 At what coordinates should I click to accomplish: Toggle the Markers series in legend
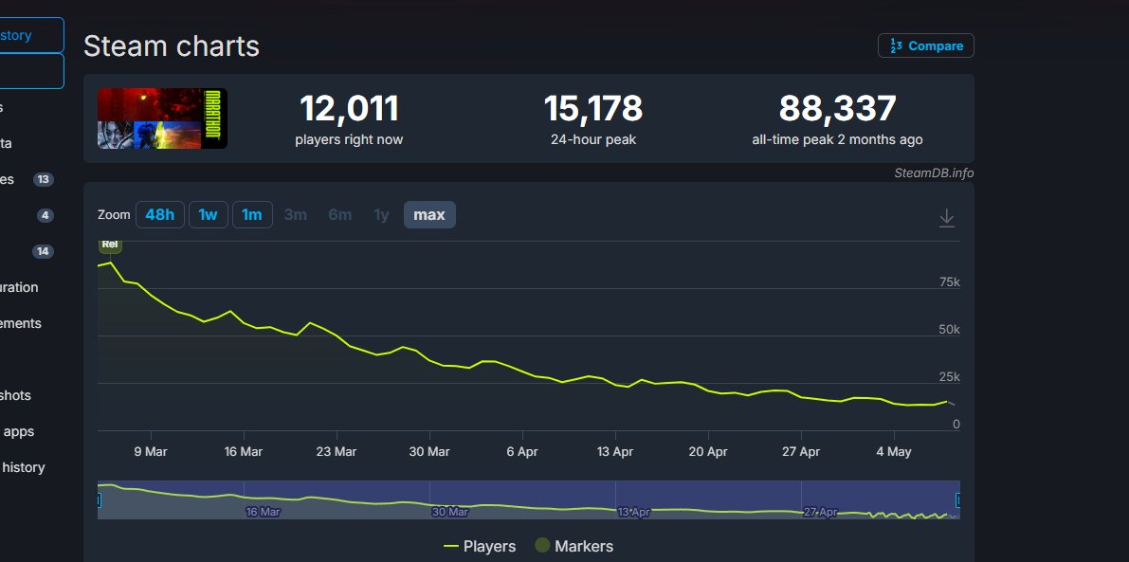click(x=574, y=546)
